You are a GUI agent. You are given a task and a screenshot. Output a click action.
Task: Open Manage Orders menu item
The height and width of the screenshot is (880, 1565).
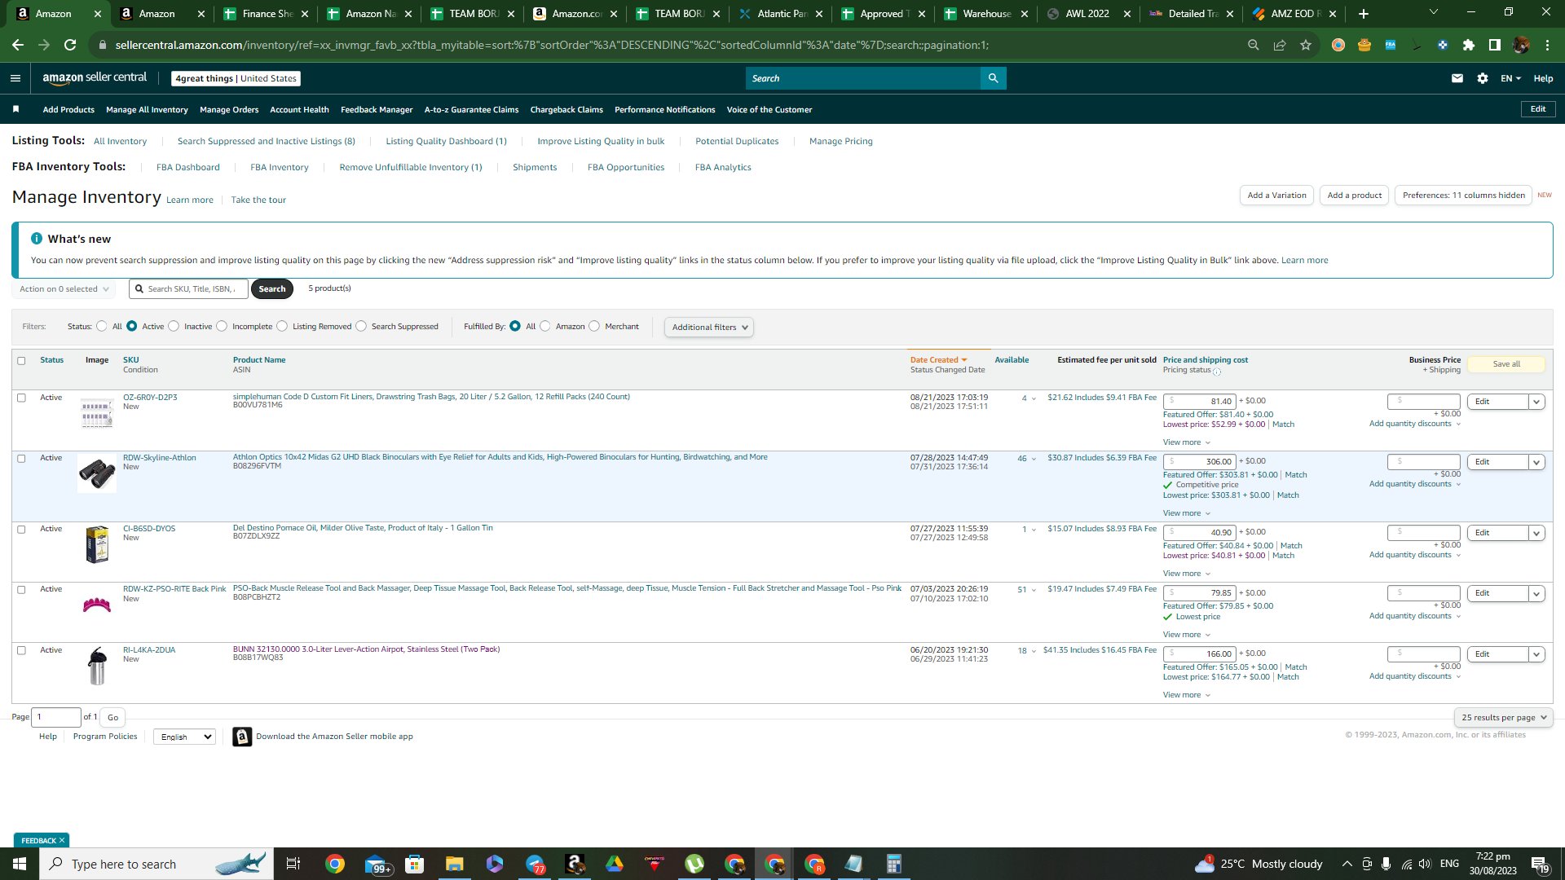[229, 109]
